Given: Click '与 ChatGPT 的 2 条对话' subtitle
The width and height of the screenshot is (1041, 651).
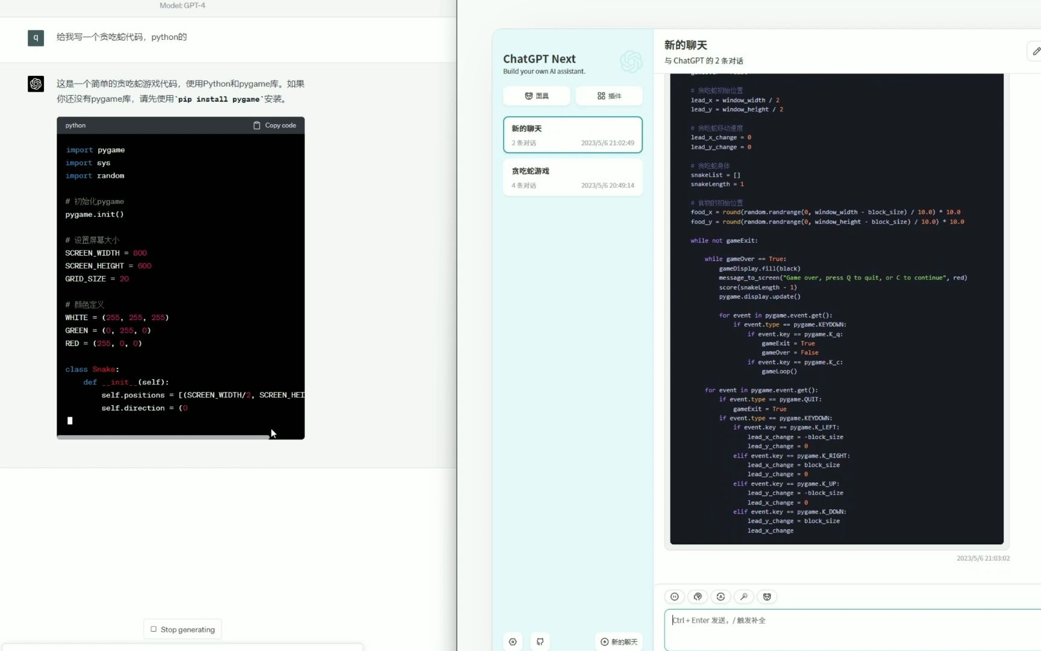Looking at the screenshot, I should 704,61.
